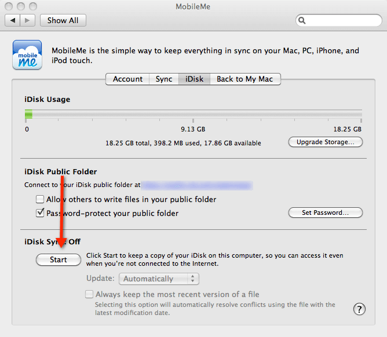Image resolution: width=387 pixels, height=337 pixels.
Task: Open the Update Automatically dropdown
Action: 159,279
